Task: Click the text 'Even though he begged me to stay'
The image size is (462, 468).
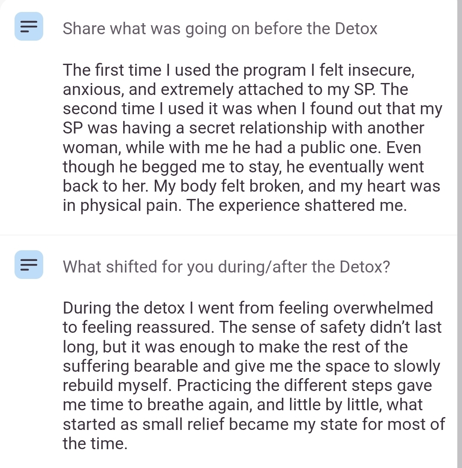Action: pyautogui.click(x=243, y=166)
